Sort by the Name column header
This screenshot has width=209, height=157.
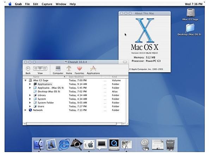(44, 77)
